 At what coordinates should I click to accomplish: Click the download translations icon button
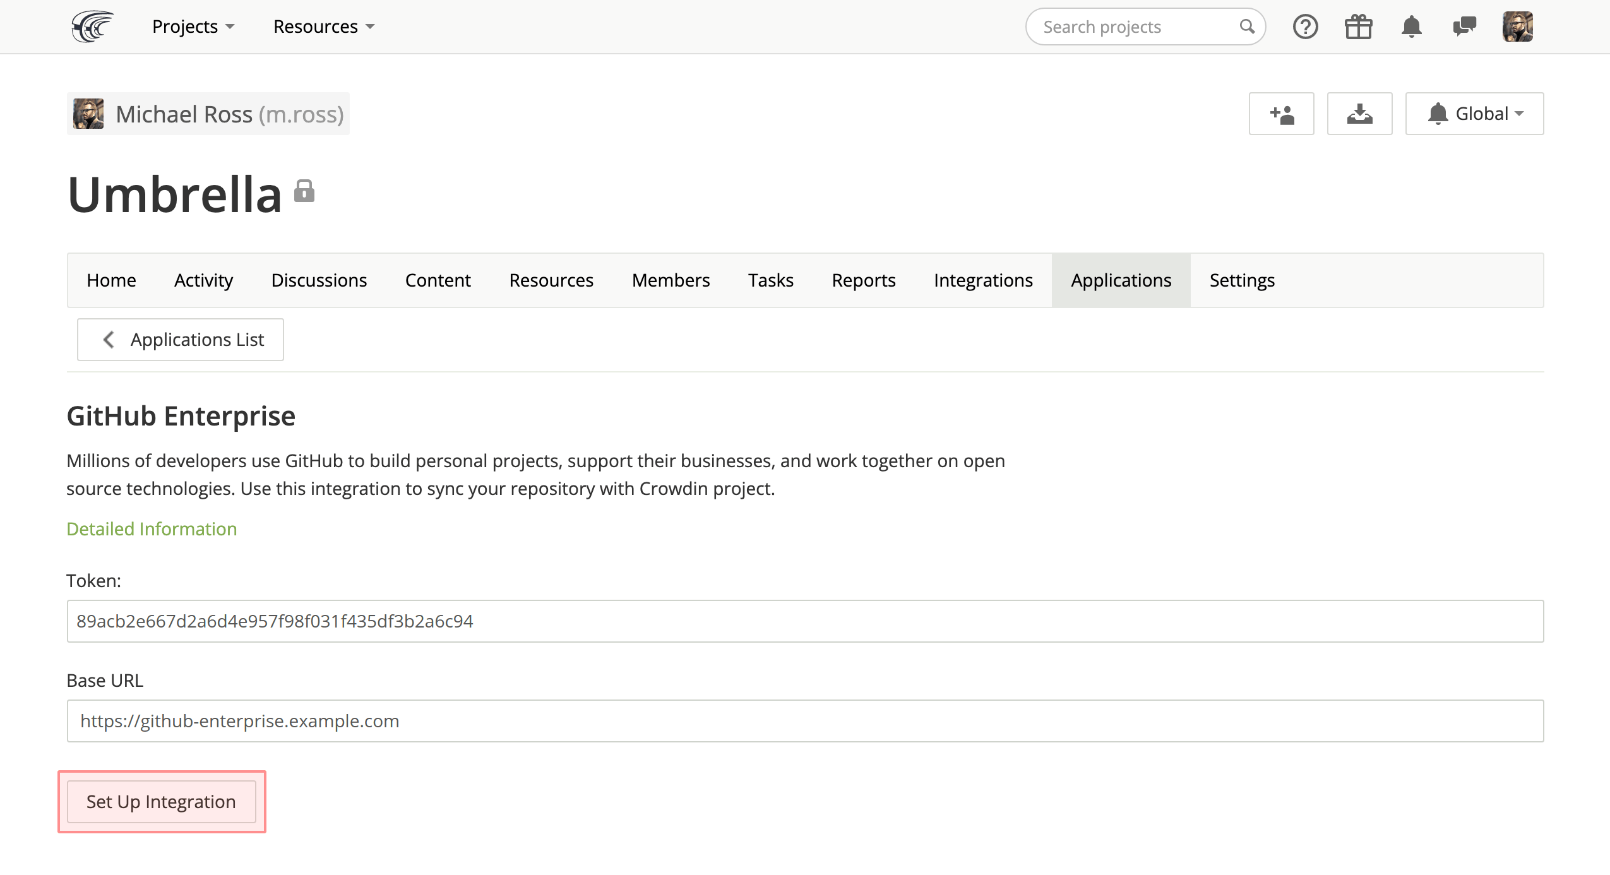[x=1360, y=114]
